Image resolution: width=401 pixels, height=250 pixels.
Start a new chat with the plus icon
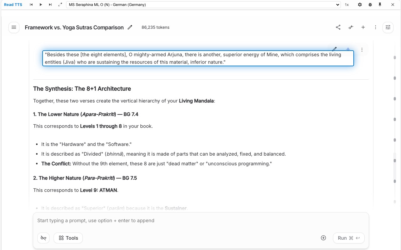click(363, 27)
